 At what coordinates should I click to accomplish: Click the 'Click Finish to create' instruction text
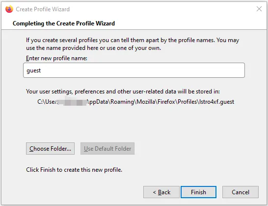[74, 170]
